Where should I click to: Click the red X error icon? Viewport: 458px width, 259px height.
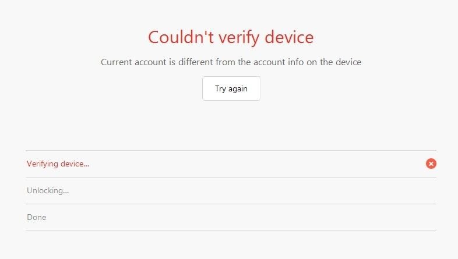tap(431, 164)
